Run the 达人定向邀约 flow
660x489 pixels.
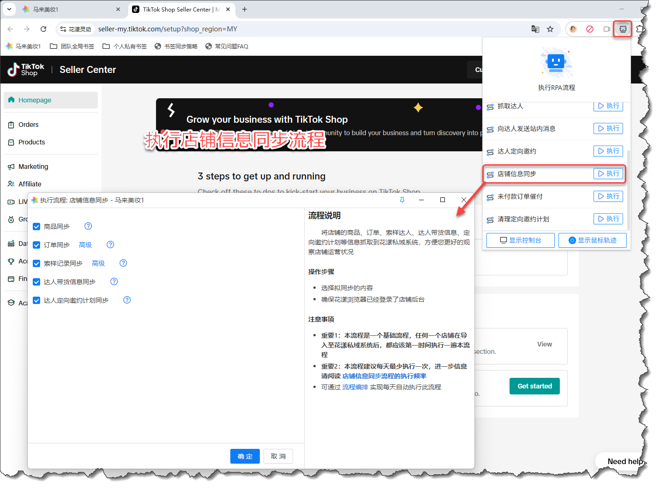coord(608,151)
